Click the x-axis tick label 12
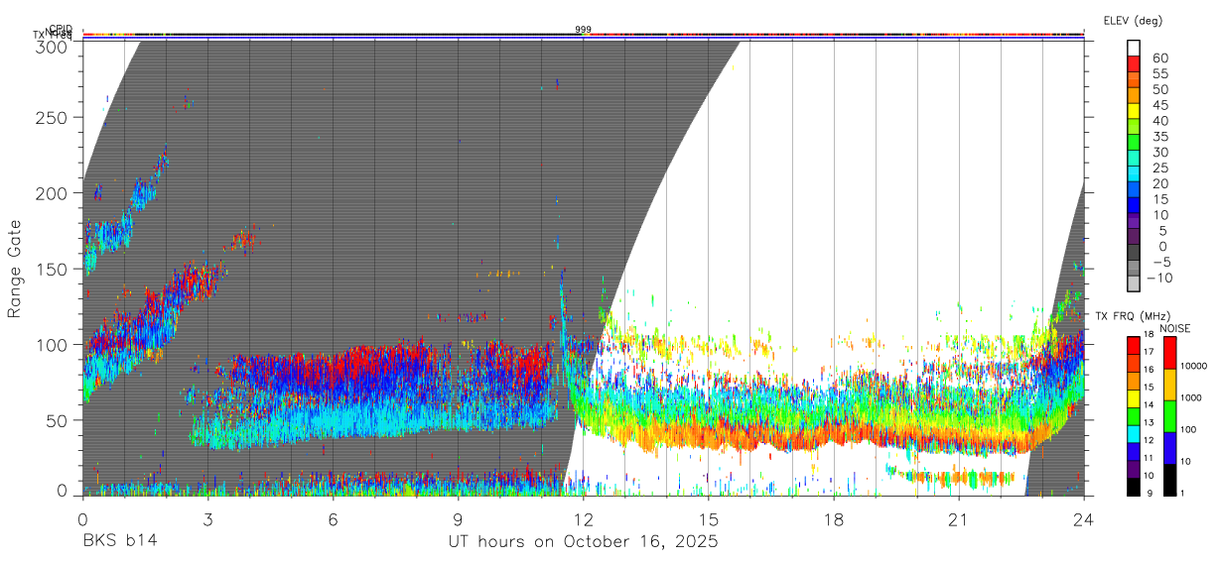 584,519
